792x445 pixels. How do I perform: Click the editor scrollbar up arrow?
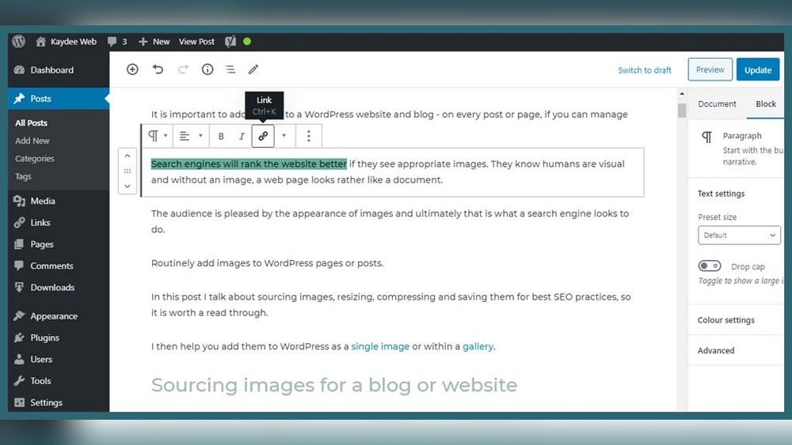tap(682, 94)
